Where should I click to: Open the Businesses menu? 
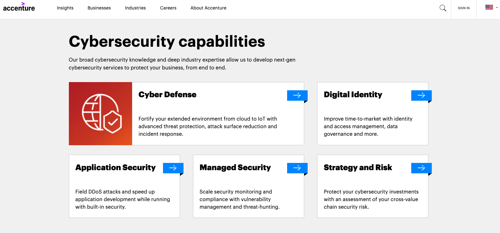click(x=99, y=8)
